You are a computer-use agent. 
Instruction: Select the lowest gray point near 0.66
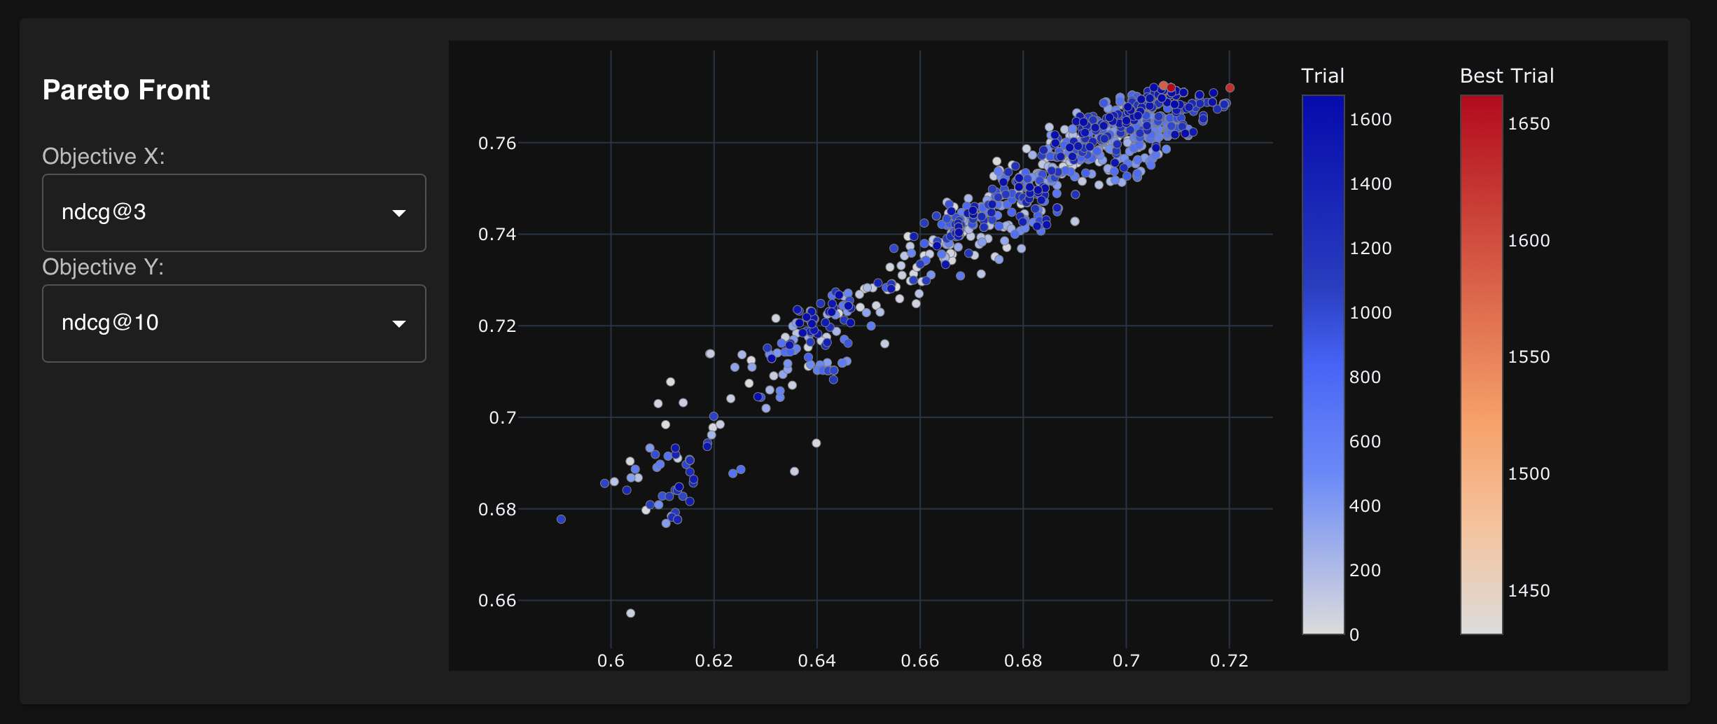(630, 613)
